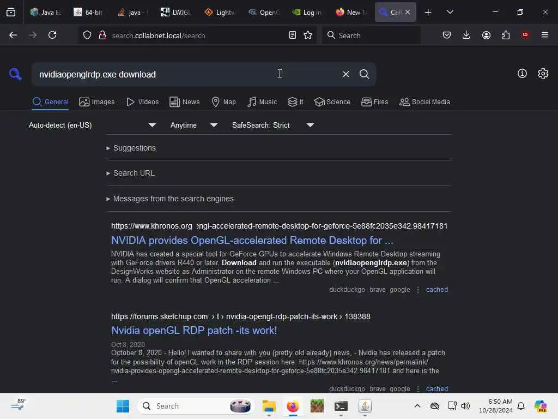Submit search using magnifier button
Image resolution: width=558 pixels, height=419 pixels.
(x=364, y=74)
